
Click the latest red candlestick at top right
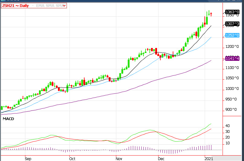211,14
